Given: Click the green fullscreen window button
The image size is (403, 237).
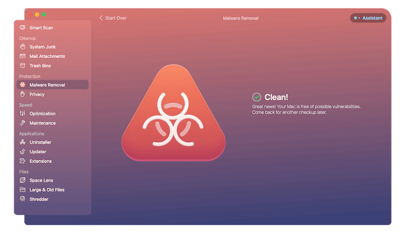Looking at the screenshot, I should click(44, 15).
